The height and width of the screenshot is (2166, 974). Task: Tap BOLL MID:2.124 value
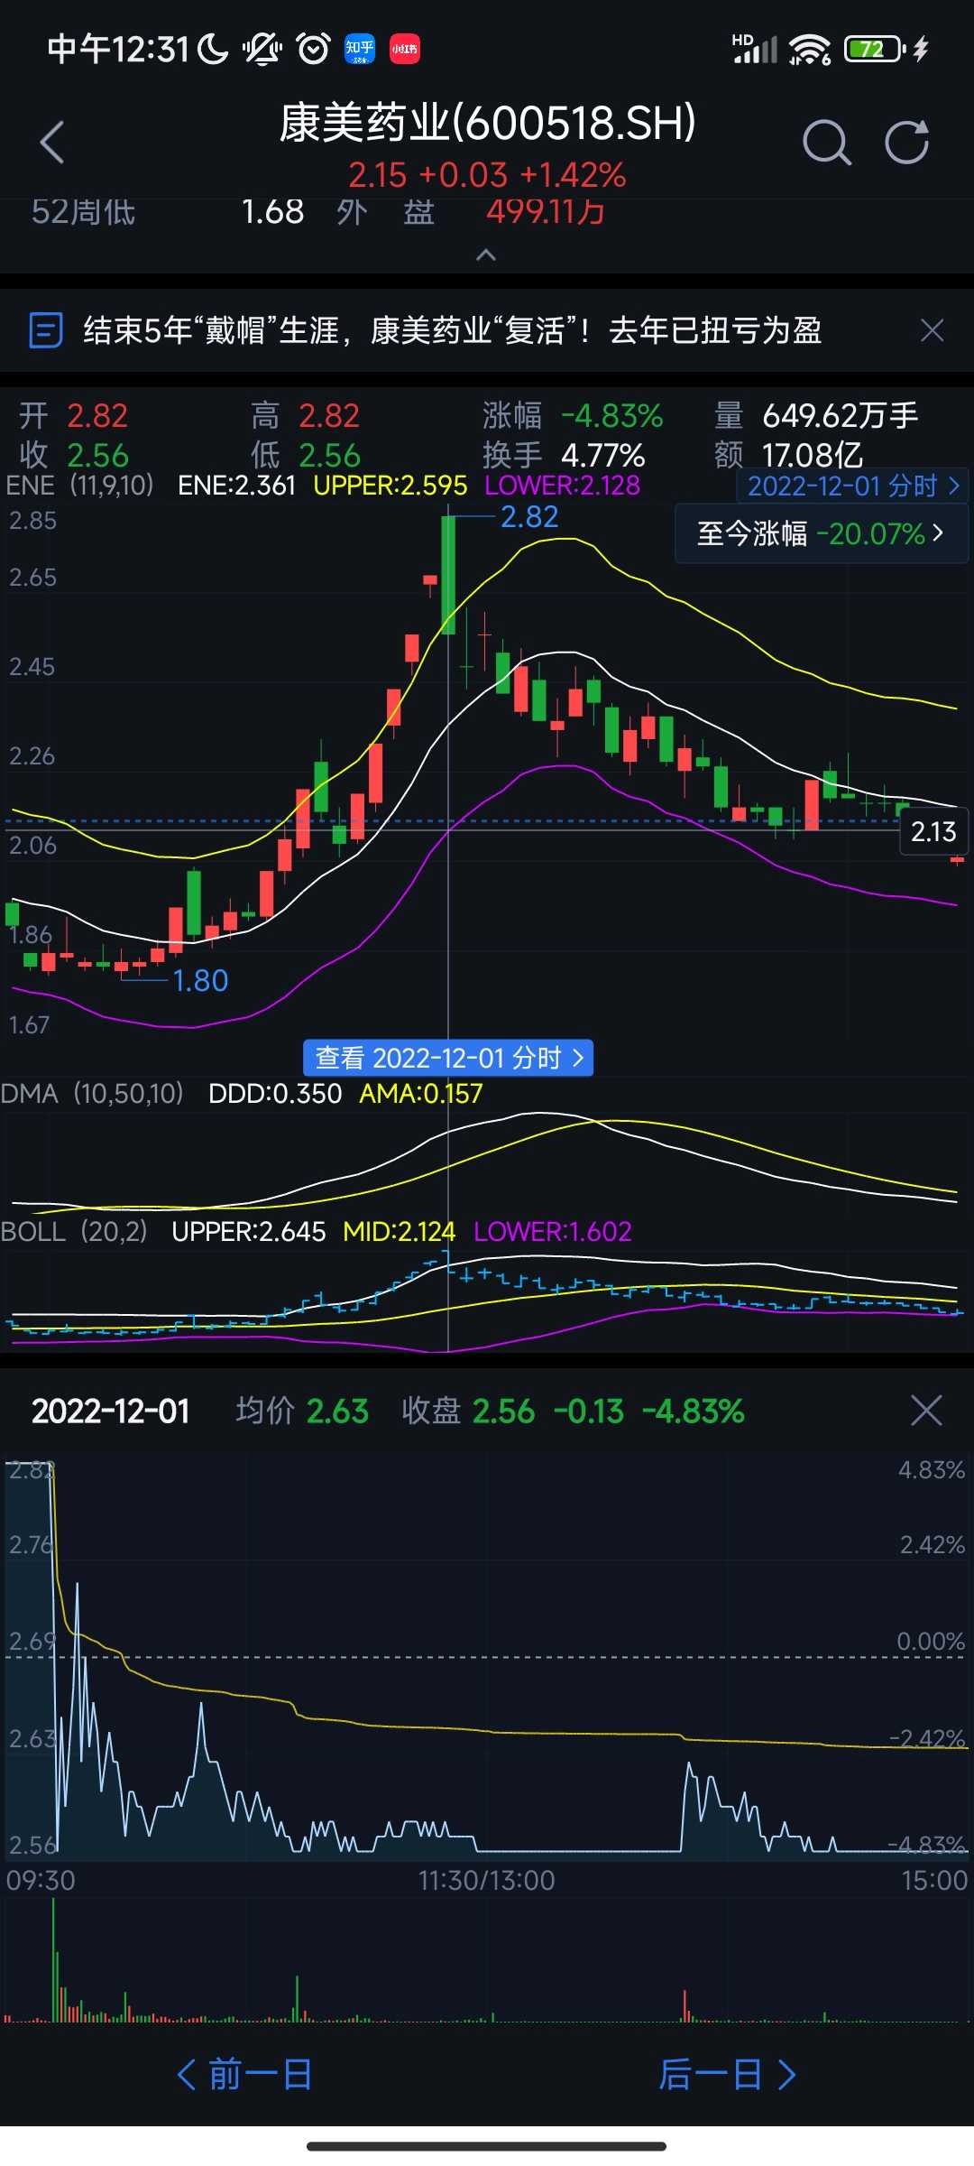pyautogui.click(x=399, y=1231)
